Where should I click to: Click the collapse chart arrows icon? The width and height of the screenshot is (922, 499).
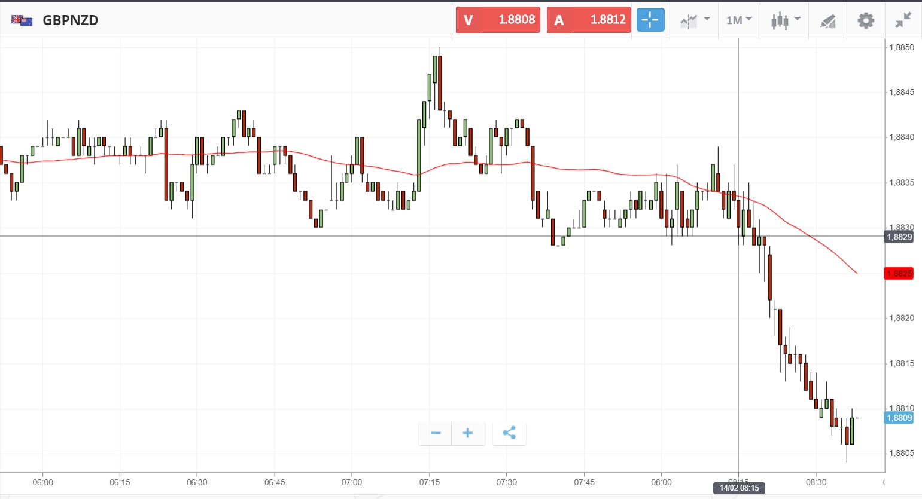tap(903, 20)
